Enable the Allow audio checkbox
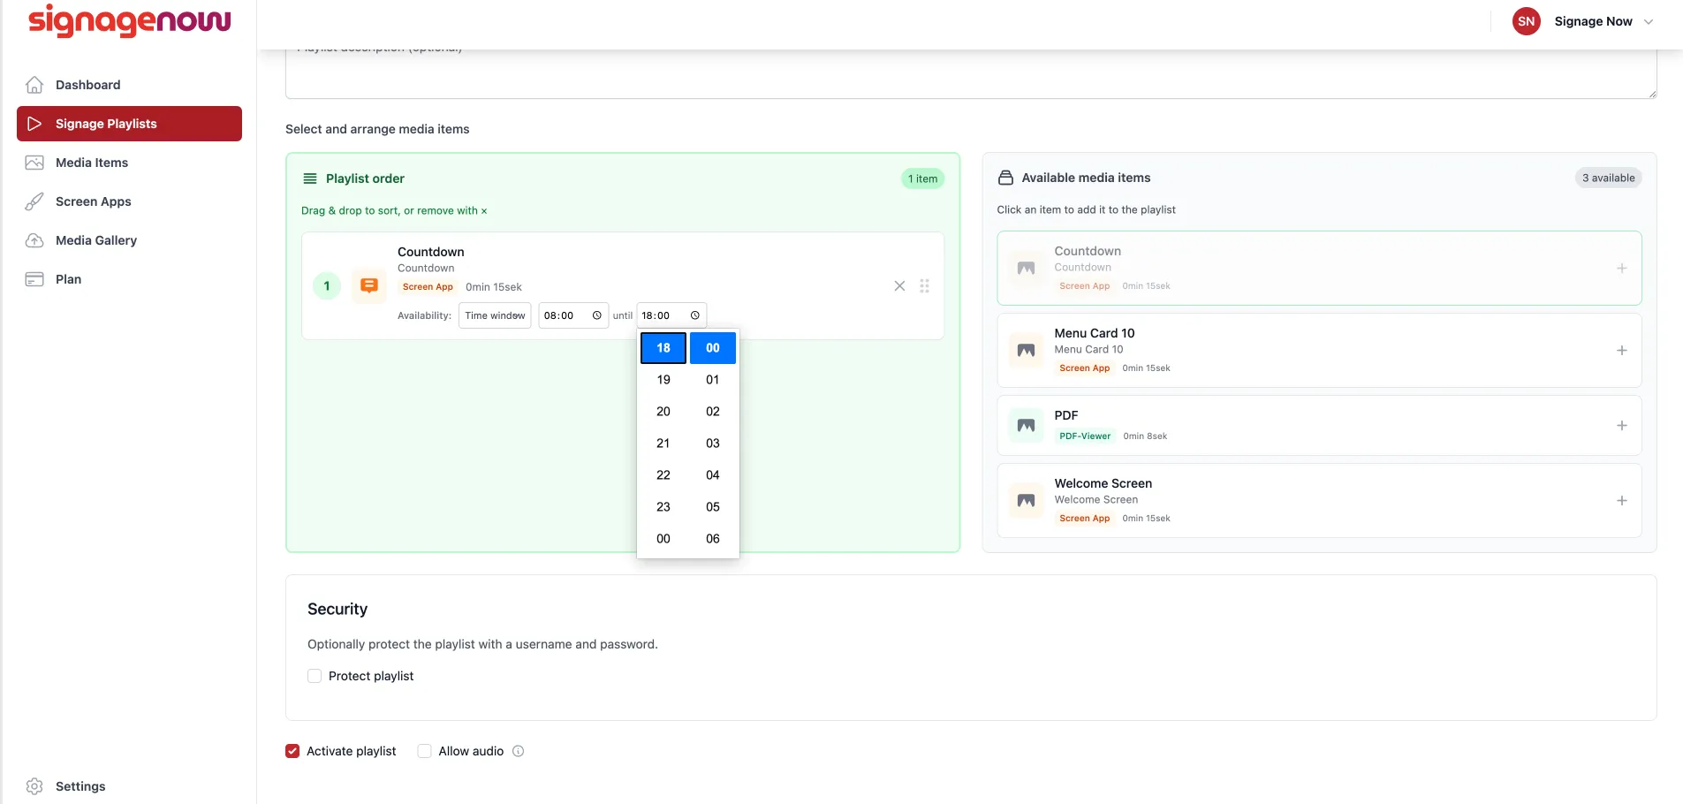 click(x=424, y=751)
